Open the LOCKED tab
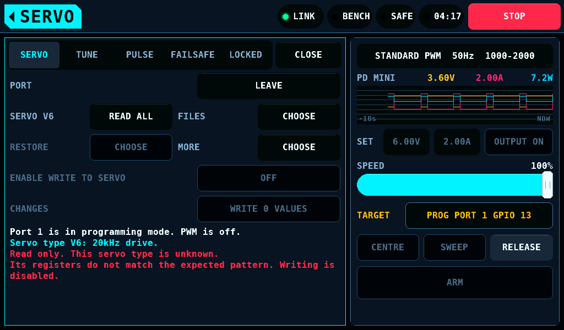The width and height of the screenshot is (564, 330). click(246, 55)
